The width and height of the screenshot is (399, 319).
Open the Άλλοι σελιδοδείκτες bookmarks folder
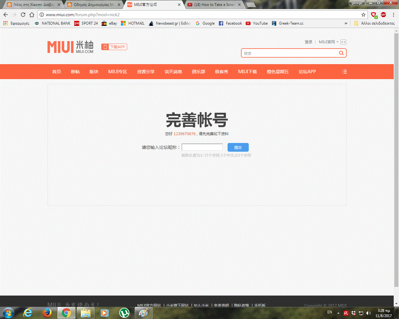(374, 23)
